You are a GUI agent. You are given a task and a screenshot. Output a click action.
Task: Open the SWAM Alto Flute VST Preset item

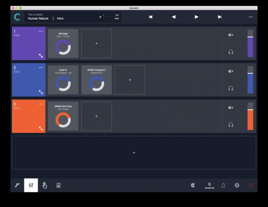tap(63, 116)
